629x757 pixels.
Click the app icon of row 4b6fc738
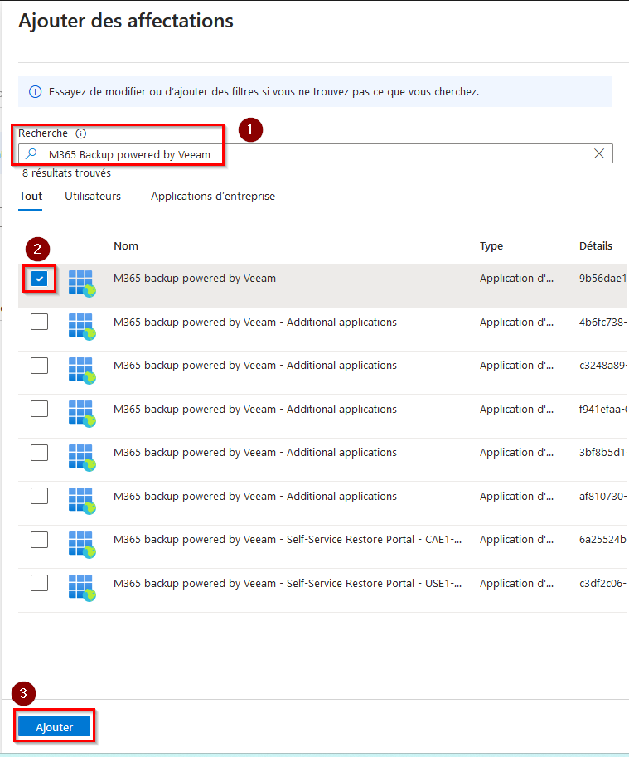pos(82,327)
